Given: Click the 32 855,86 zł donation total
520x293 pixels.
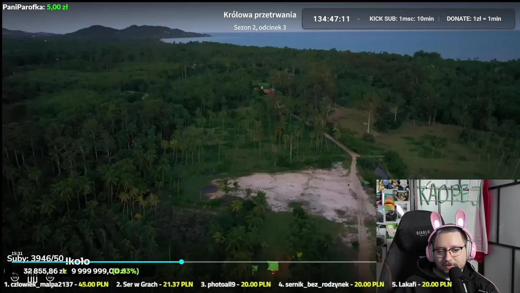Looking at the screenshot, I should click(45, 271).
